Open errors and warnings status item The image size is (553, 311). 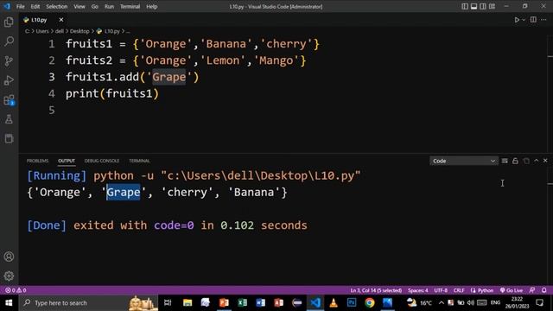16,290
